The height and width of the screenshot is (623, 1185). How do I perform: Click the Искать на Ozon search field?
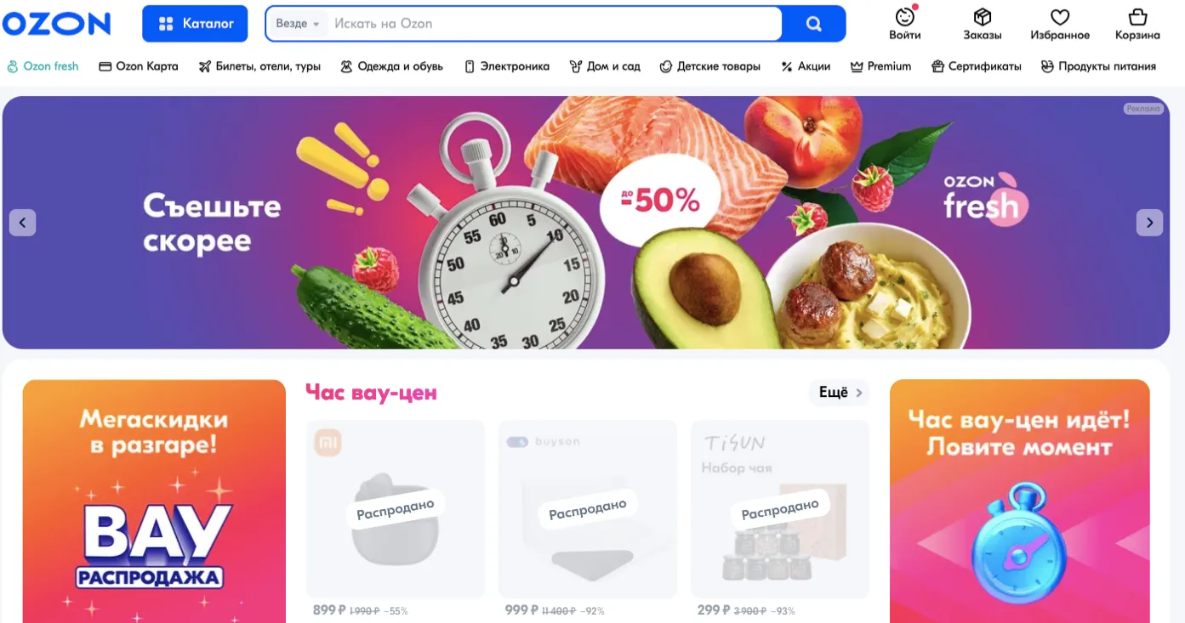click(553, 24)
